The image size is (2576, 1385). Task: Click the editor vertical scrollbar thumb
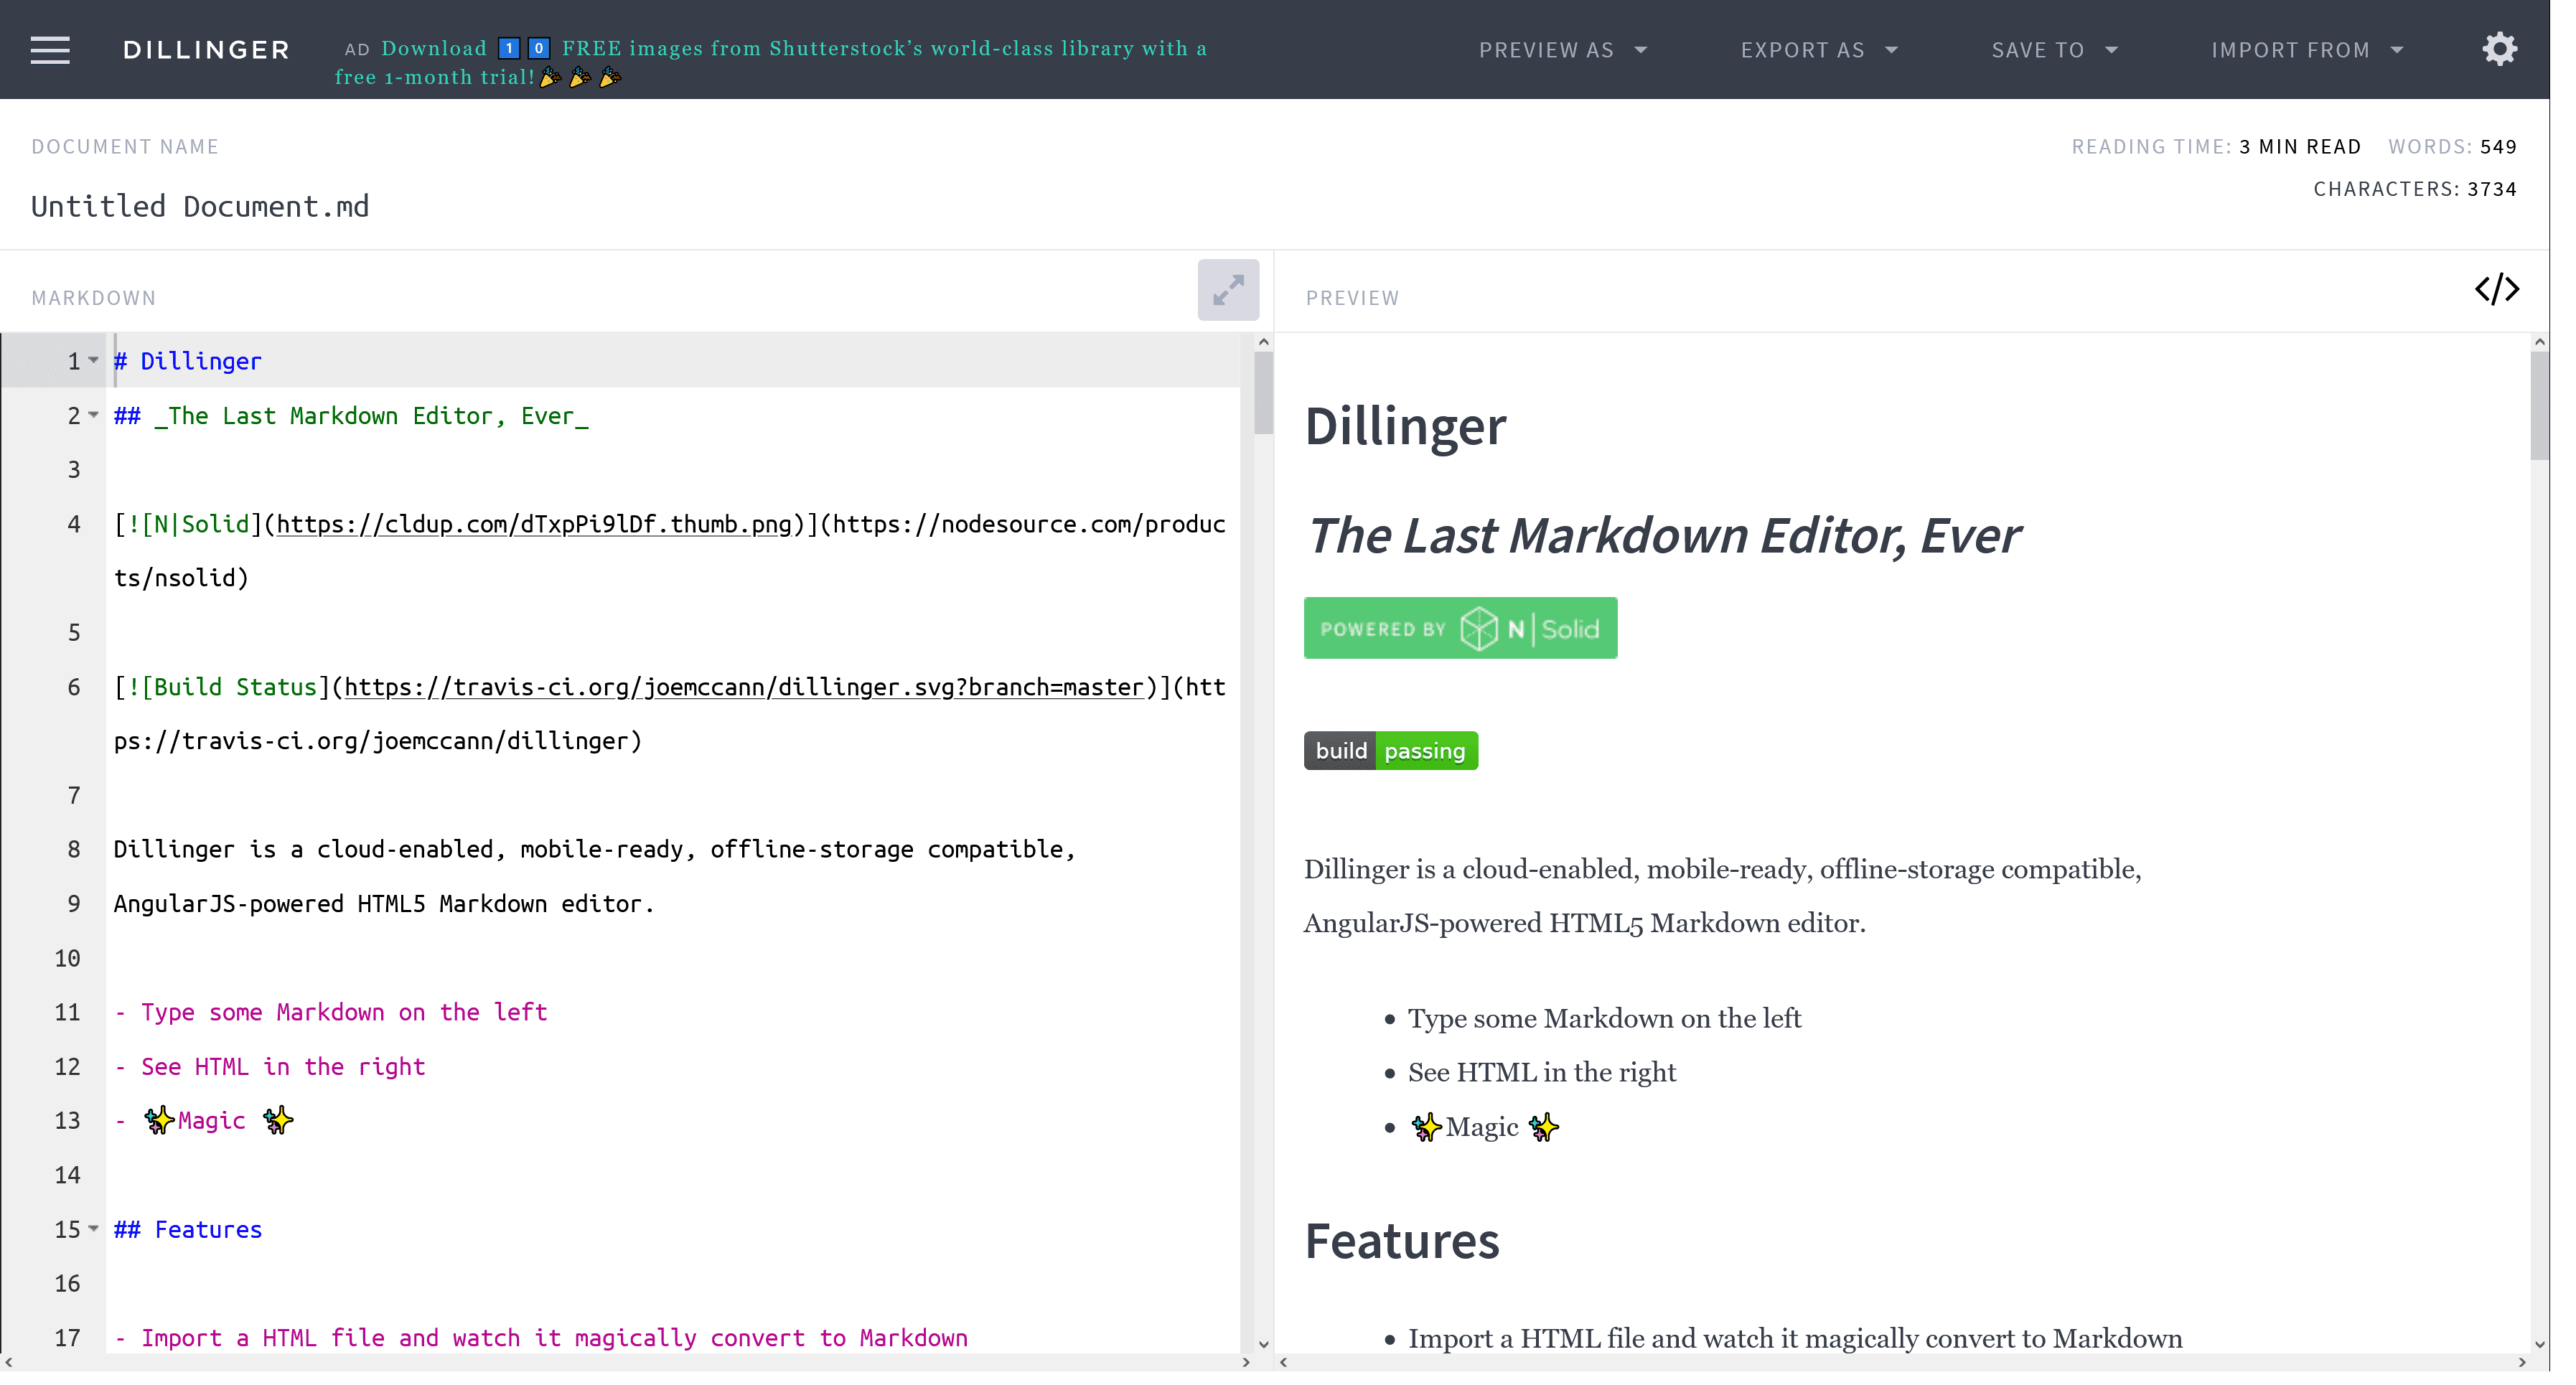point(1263,392)
